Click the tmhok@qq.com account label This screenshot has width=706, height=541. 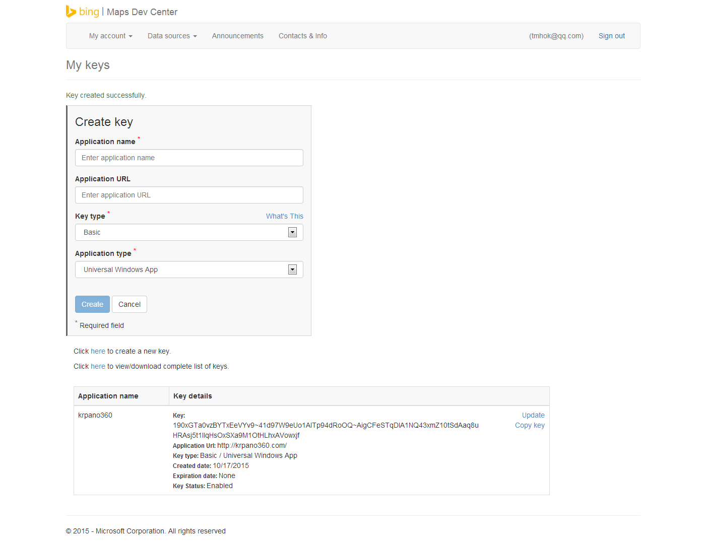point(556,36)
